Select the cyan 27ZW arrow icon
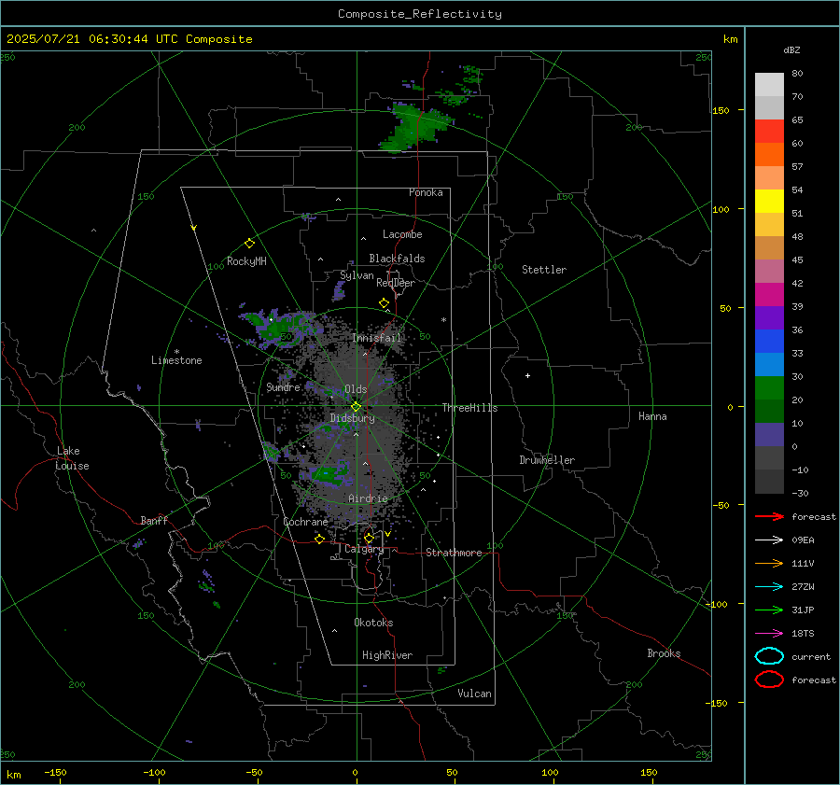The height and width of the screenshot is (785, 840). [769, 587]
